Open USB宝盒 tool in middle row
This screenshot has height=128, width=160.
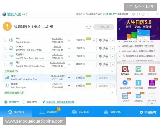click(x=138, y=84)
